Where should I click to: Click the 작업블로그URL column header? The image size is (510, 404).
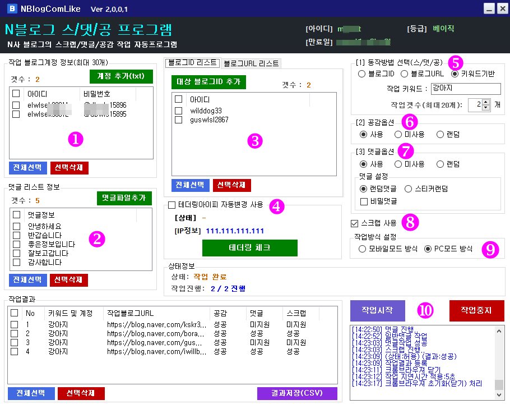coord(157,313)
